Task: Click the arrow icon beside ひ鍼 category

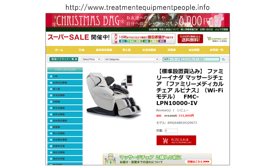Action: pos(51,76)
